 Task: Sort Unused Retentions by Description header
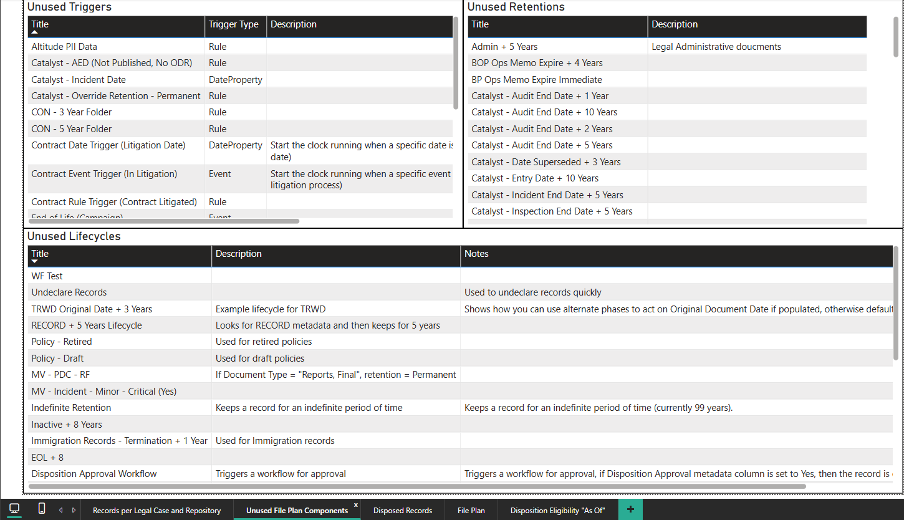675,25
